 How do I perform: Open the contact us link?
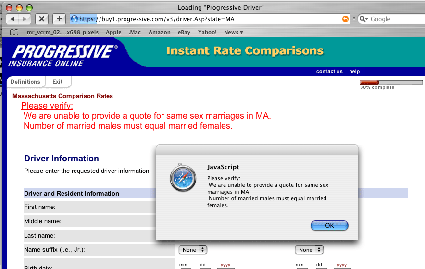point(329,71)
